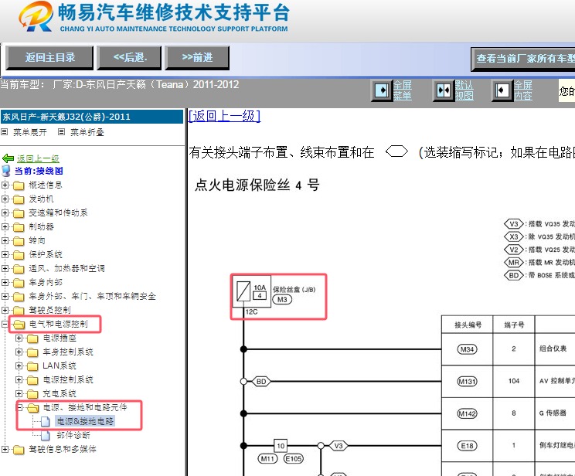Click the M142 connector cell in table
Screen dimensions: 575x476
(467, 413)
